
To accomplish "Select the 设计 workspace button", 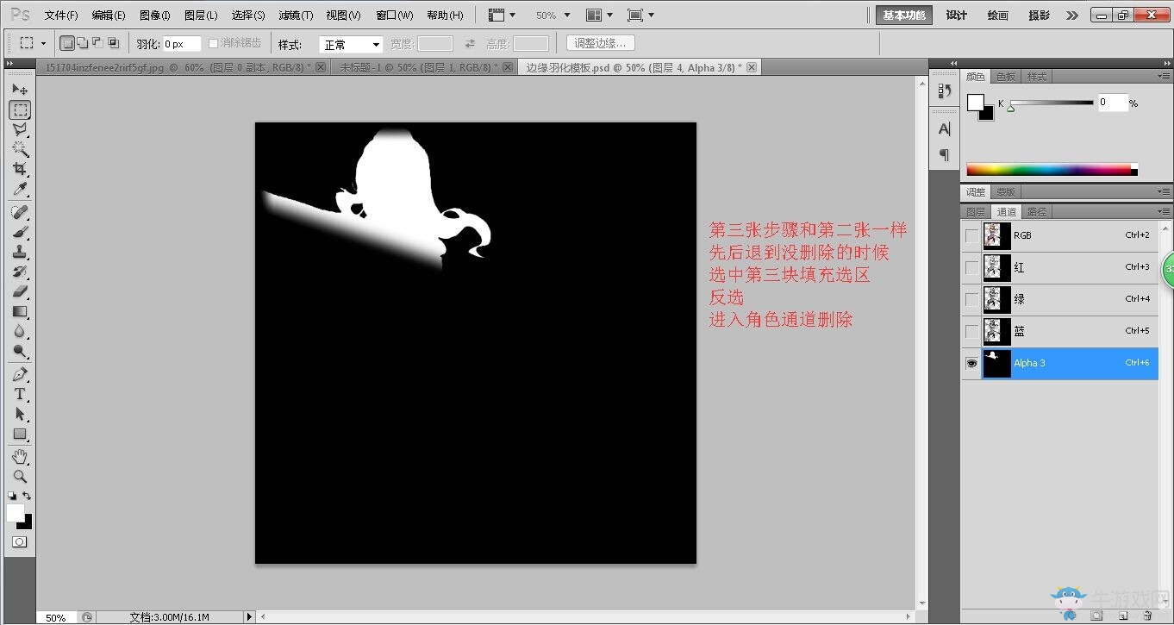I will coord(957,16).
